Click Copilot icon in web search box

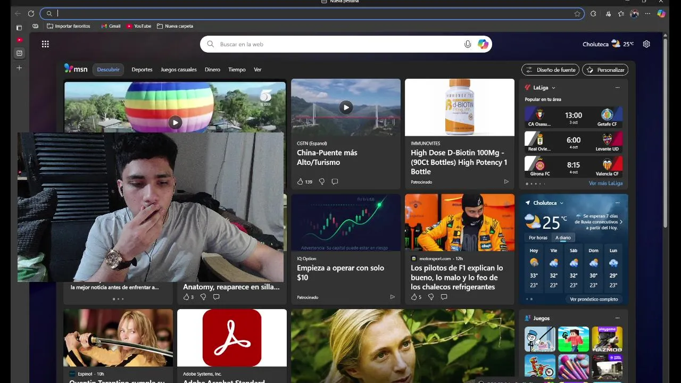point(483,44)
